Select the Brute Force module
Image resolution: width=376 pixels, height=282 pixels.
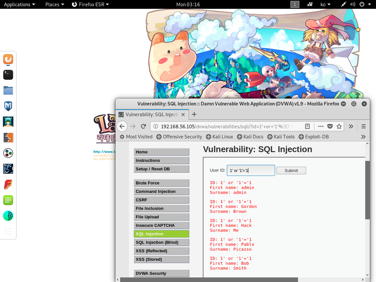coord(161,183)
